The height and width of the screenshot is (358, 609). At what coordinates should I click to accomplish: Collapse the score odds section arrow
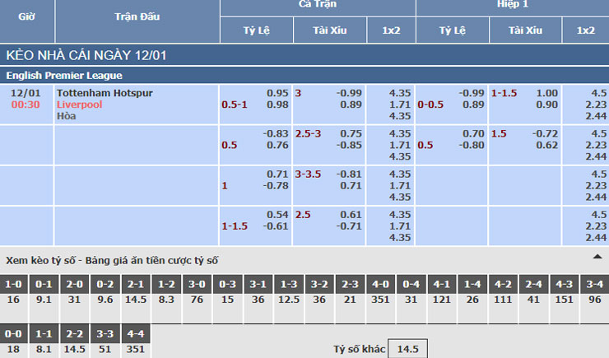point(597,257)
